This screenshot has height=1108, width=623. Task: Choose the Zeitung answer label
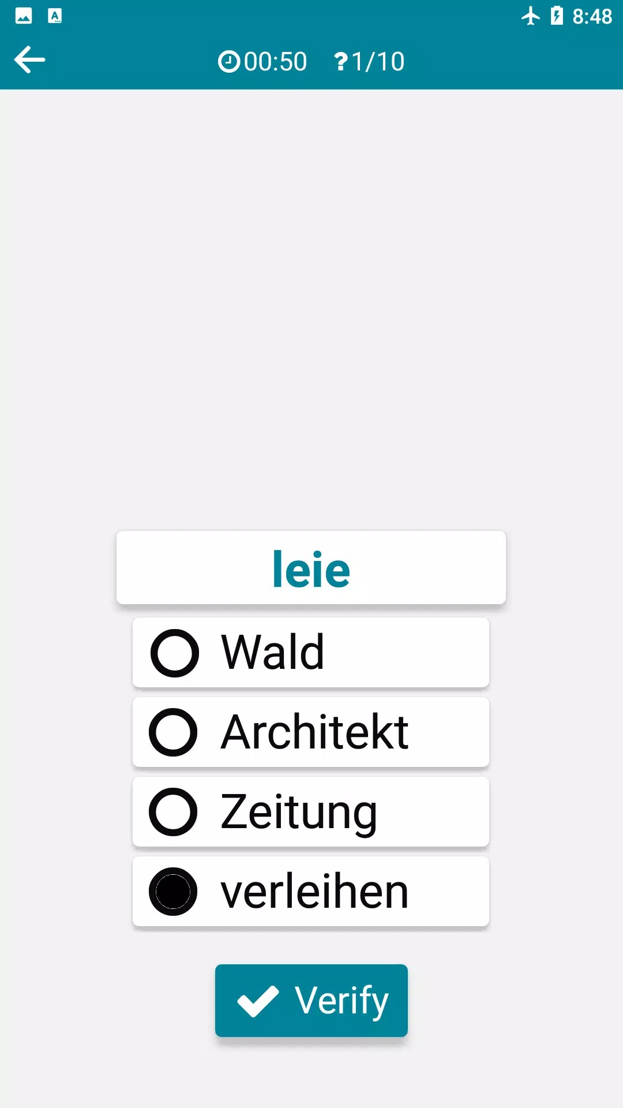pos(299,812)
